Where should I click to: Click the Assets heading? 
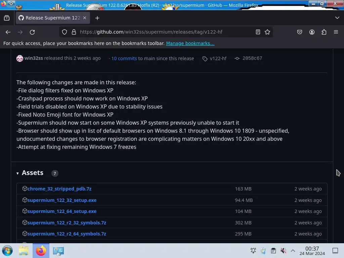click(x=33, y=173)
